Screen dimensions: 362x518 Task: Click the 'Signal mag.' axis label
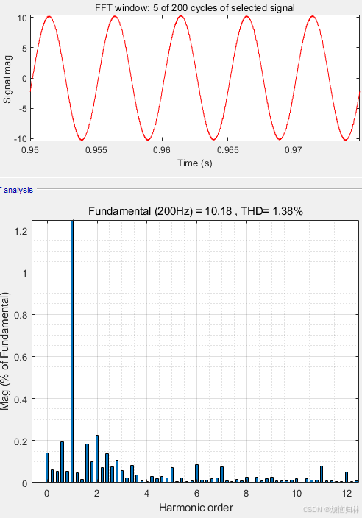click(x=7, y=78)
